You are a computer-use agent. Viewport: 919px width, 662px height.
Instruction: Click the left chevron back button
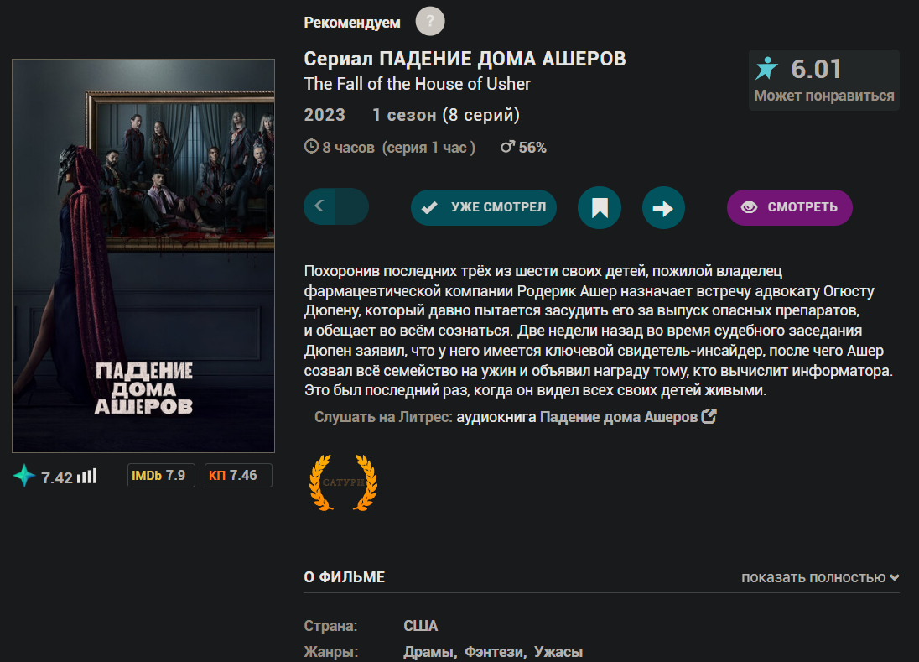[x=320, y=206]
